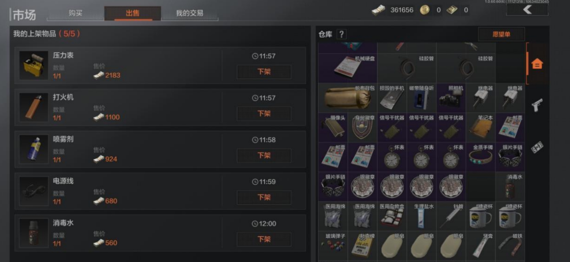Delist the 打火机 listing

264,113
